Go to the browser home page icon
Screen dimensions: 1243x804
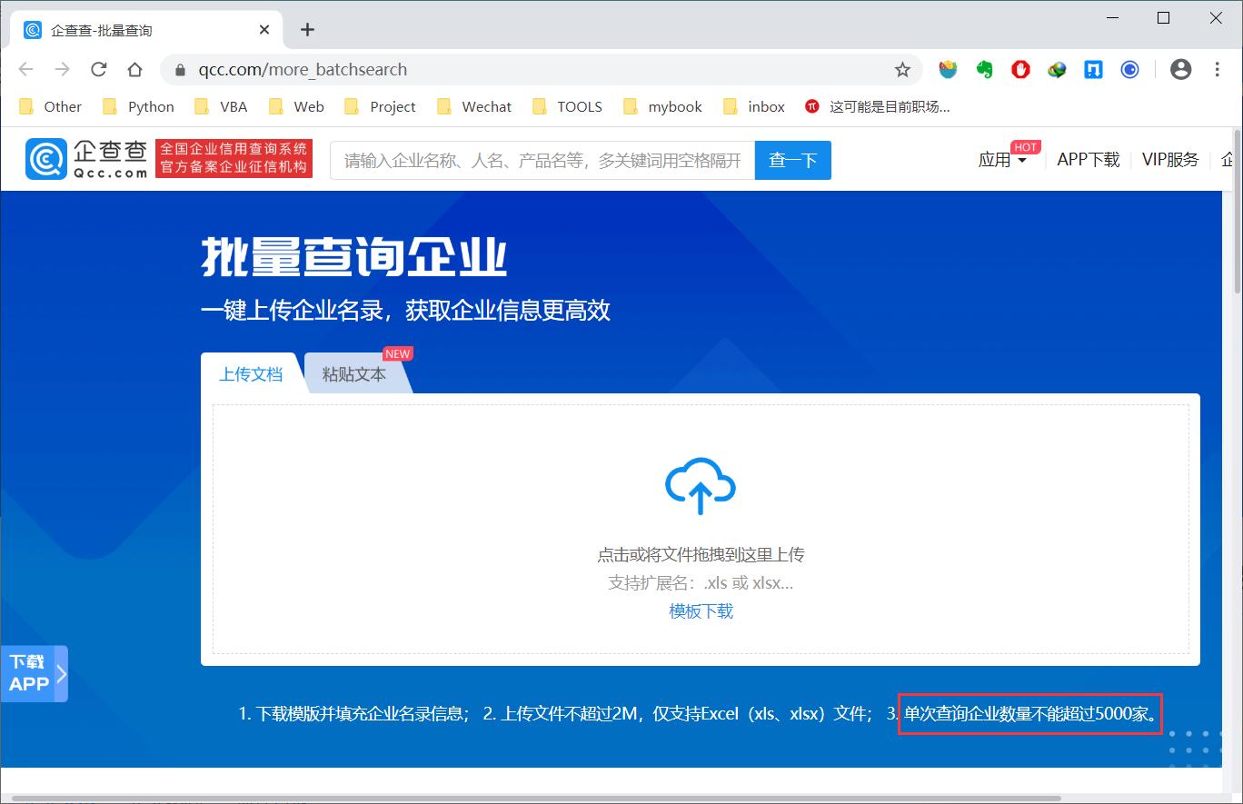click(x=134, y=70)
